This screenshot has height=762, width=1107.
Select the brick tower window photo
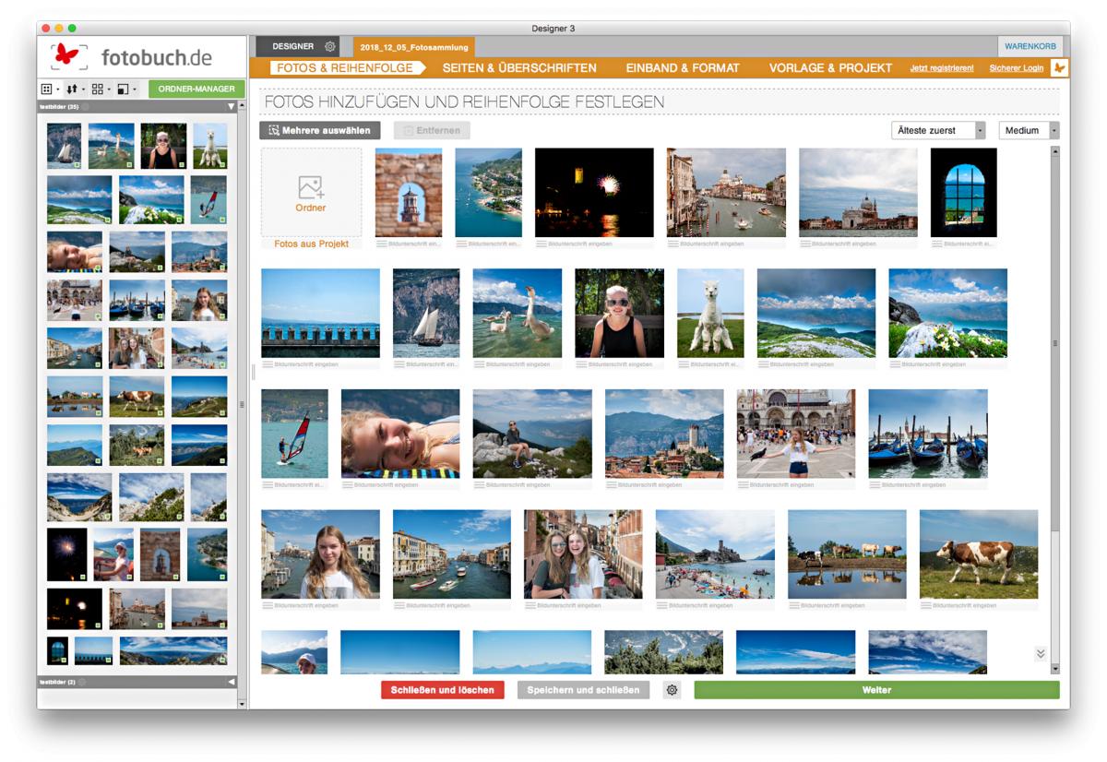click(x=409, y=193)
